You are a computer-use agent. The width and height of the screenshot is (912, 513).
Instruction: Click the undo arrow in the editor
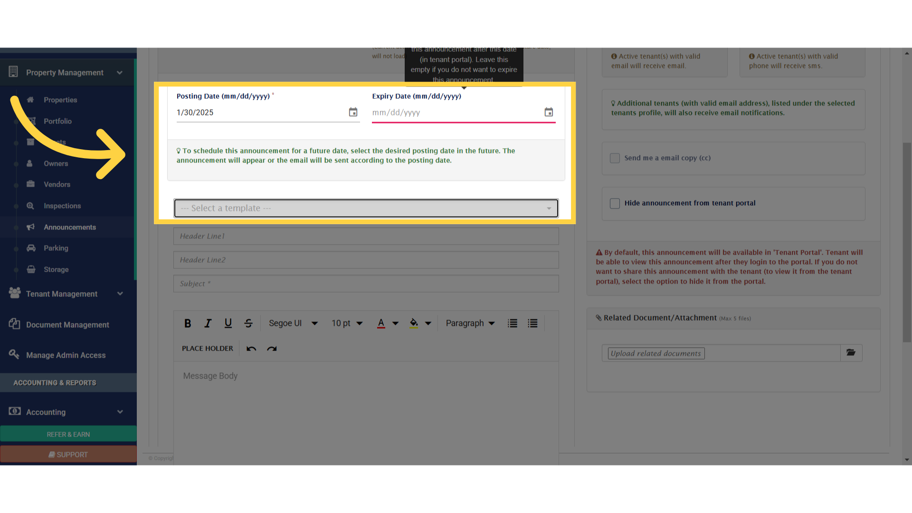click(250, 348)
